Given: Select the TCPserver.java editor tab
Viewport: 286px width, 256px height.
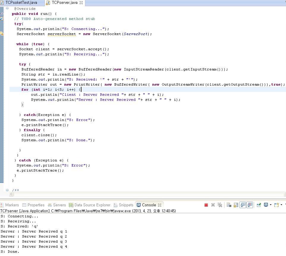Looking at the screenshot, I should pyautogui.click(x=65, y=3).
